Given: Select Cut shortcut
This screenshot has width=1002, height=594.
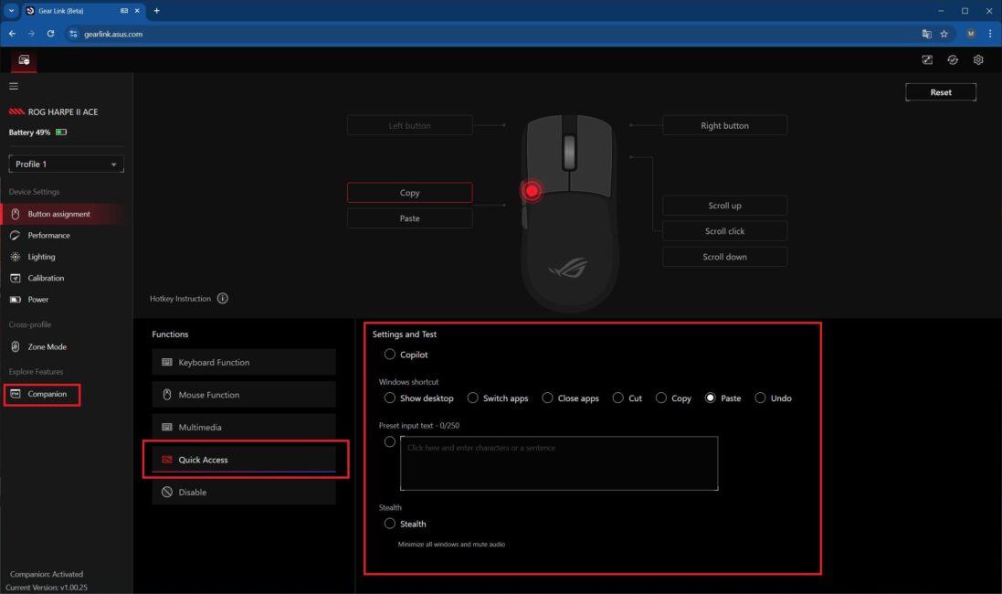Looking at the screenshot, I should pos(618,398).
